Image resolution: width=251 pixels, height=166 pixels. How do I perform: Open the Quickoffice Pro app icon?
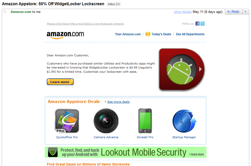click(x=67, y=121)
